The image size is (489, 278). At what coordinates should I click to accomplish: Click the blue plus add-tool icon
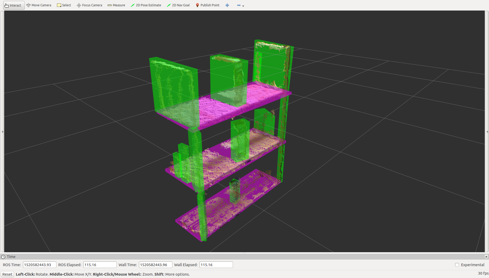pyautogui.click(x=227, y=5)
